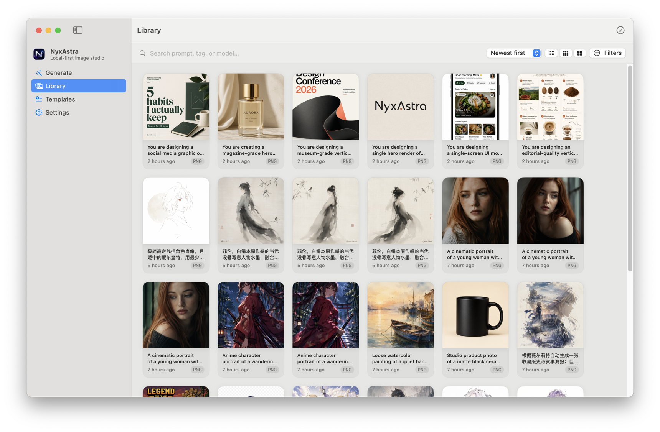Click PNG badge on the black mug card

point(497,370)
